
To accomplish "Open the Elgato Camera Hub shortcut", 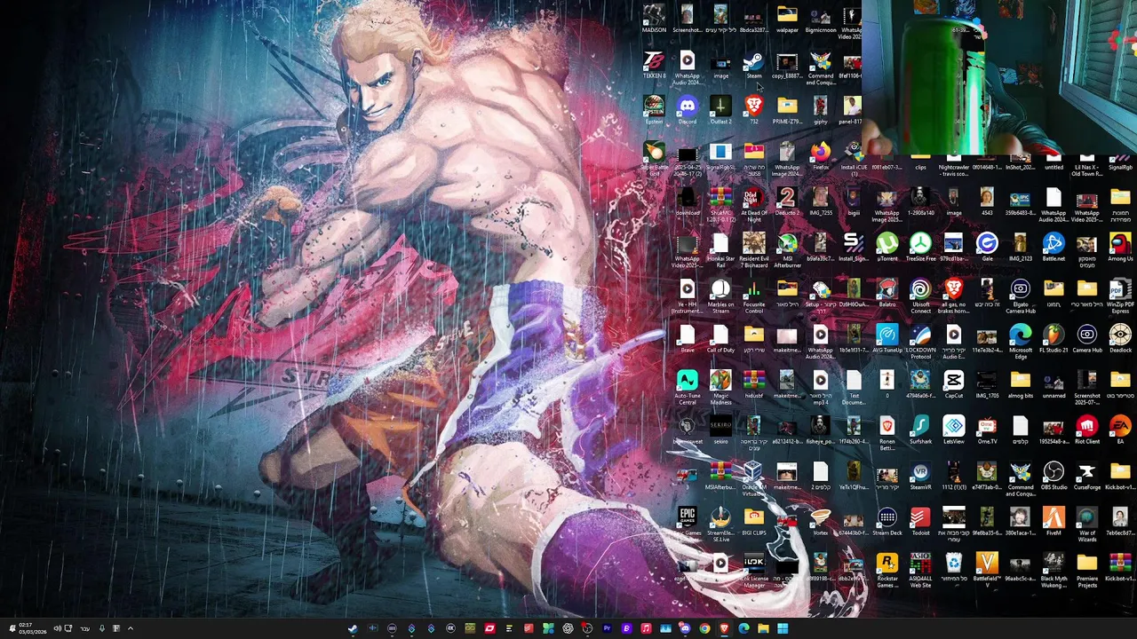I will pyautogui.click(x=1020, y=296).
